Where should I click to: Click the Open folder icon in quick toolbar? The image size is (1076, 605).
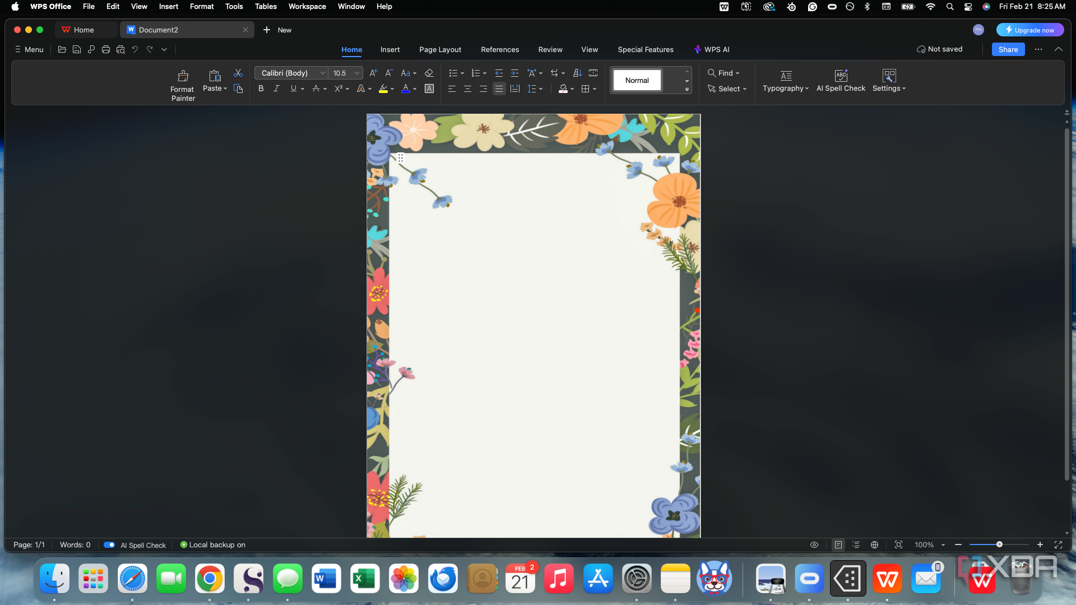[x=62, y=49]
